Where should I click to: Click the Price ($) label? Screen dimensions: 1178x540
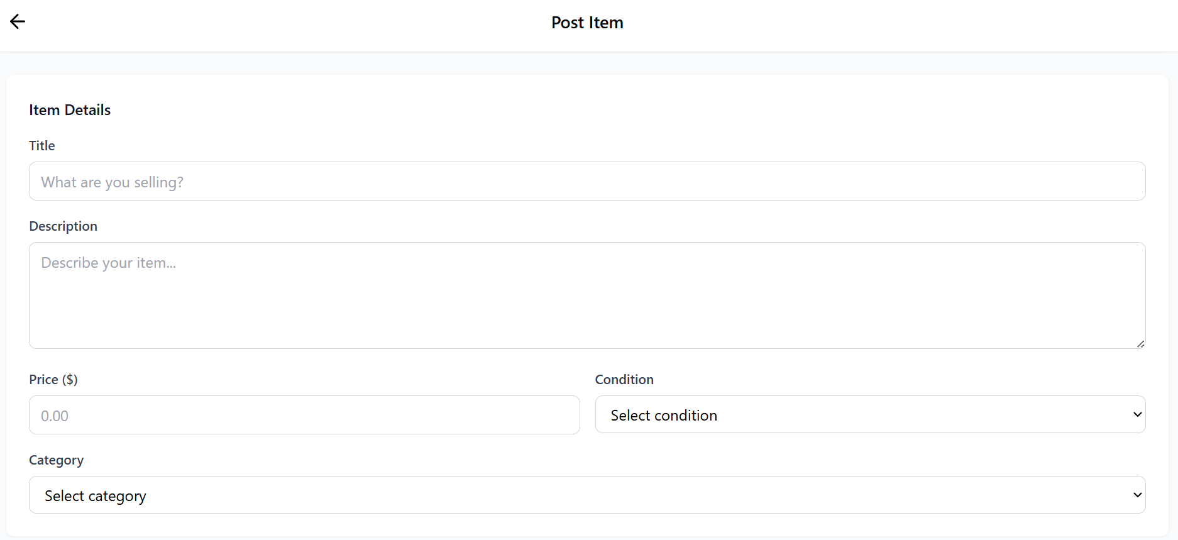pyautogui.click(x=53, y=380)
